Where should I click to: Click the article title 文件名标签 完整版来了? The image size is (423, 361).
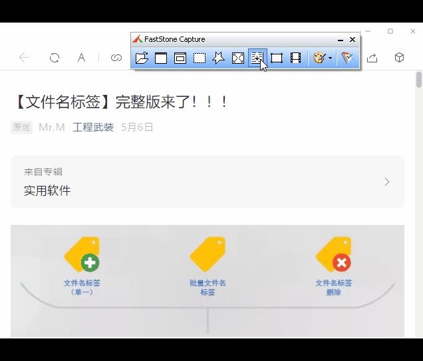(x=120, y=102)
